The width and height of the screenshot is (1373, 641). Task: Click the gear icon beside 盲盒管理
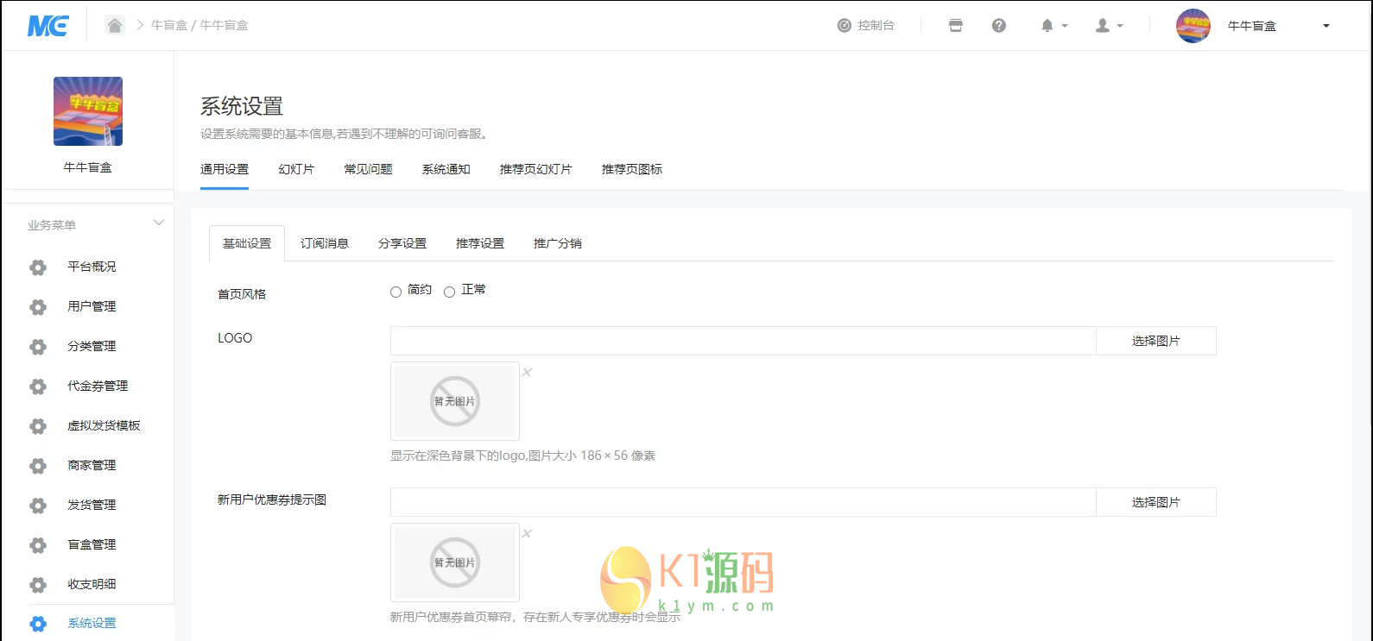tap(38, 545)
